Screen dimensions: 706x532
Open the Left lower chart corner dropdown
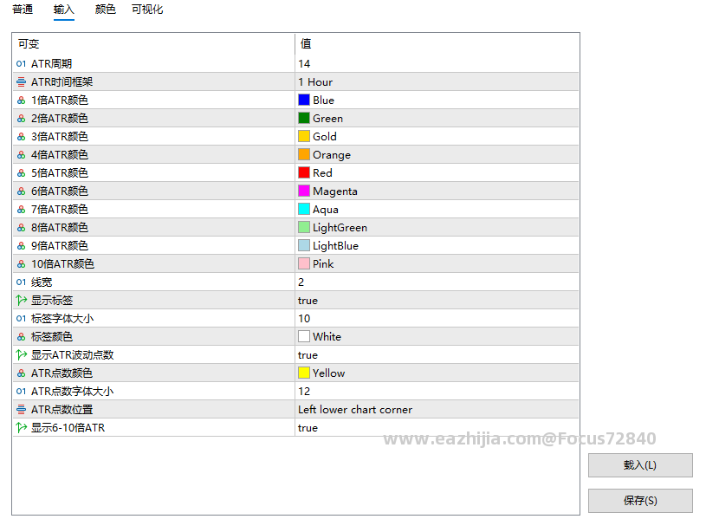point(437,410)
